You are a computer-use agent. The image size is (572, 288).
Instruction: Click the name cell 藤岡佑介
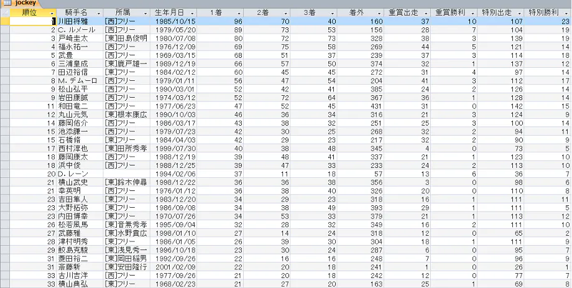[80, 123]
